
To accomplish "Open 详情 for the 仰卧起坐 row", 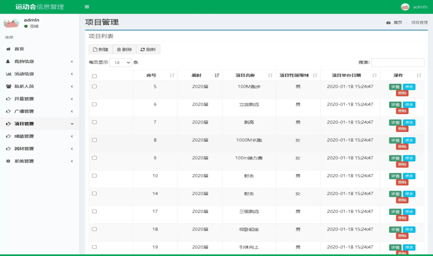I will [x=395, y=230].
